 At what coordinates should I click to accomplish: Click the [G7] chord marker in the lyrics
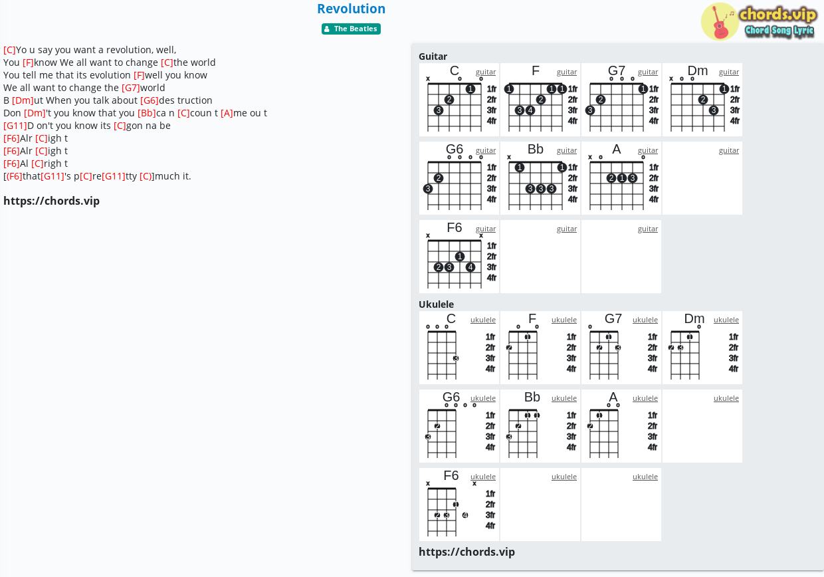coord(131,88)
